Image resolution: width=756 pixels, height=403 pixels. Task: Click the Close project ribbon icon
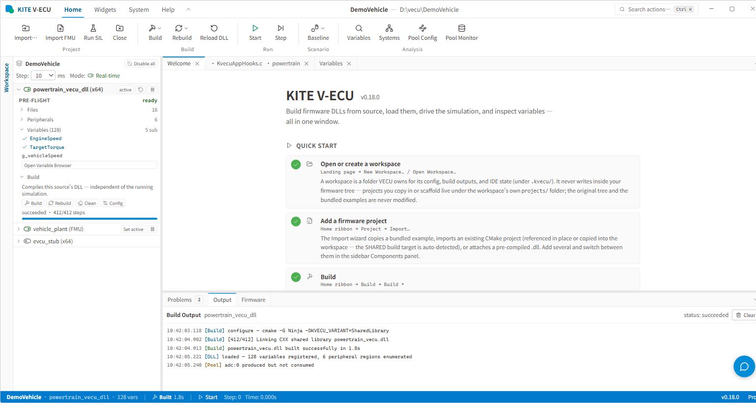pyautogui.click(x=120, y=28)
